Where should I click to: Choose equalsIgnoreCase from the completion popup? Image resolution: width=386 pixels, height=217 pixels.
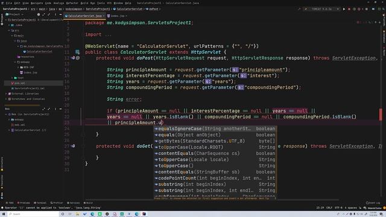pyautogui.click(x=215, y=128)
